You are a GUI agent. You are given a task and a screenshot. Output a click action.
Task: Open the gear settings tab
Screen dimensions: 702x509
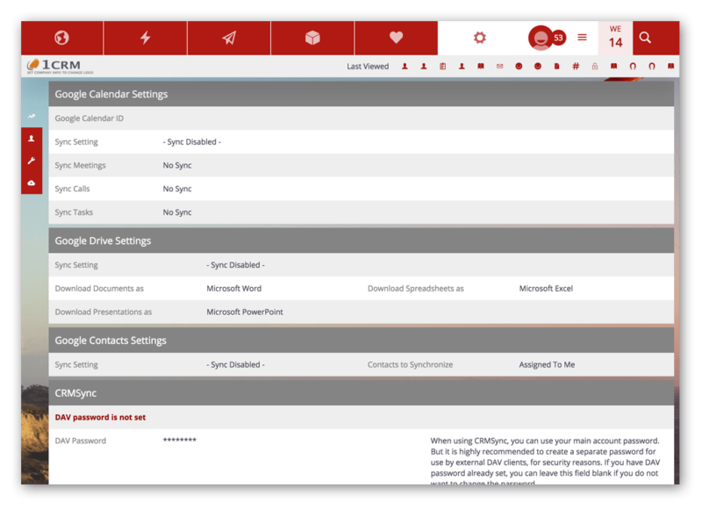click(x=479, y=38)
